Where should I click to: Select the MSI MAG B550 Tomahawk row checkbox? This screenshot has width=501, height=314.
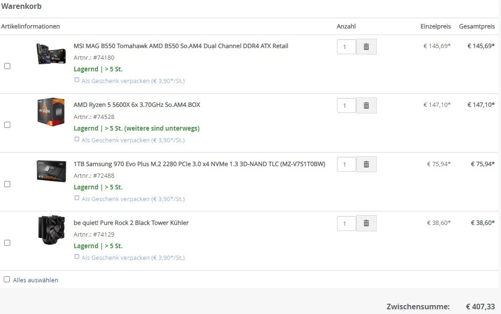7,66
